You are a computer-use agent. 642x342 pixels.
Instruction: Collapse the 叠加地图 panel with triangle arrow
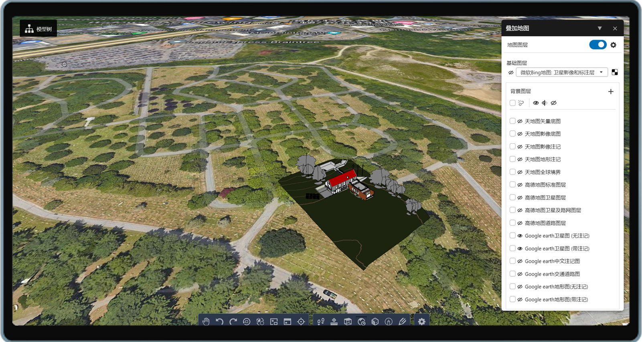(x=599, y=28)
